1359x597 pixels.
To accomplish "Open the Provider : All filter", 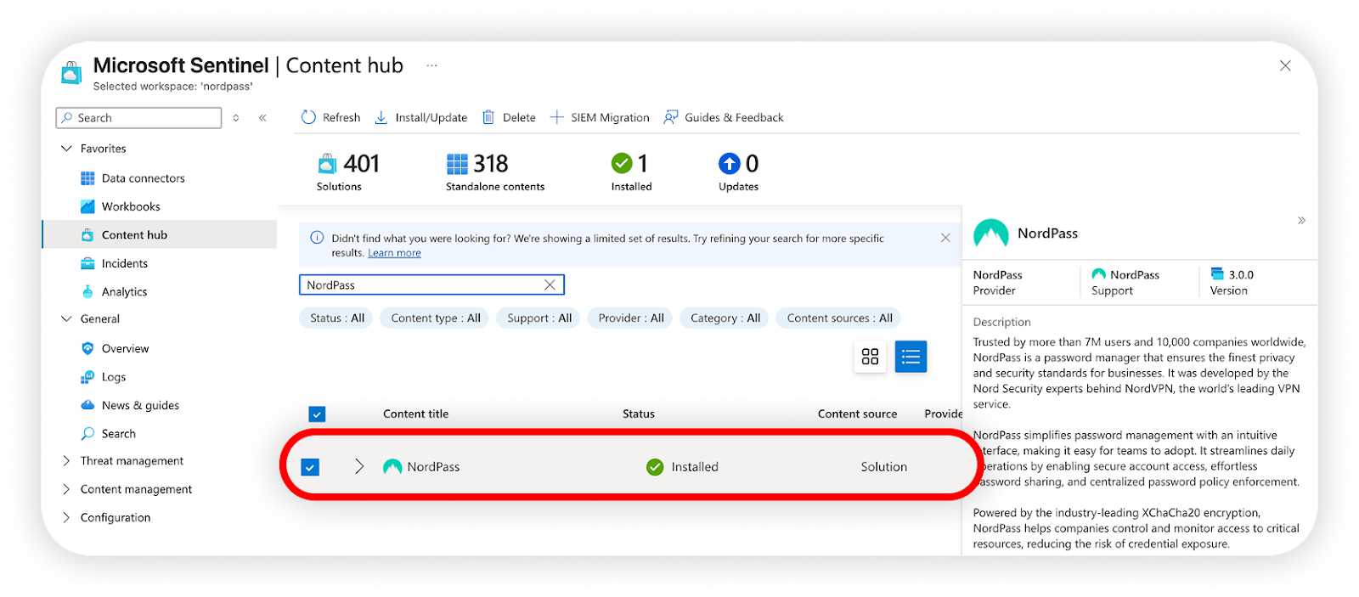I will pyautogui.click(x=631, y=318).
